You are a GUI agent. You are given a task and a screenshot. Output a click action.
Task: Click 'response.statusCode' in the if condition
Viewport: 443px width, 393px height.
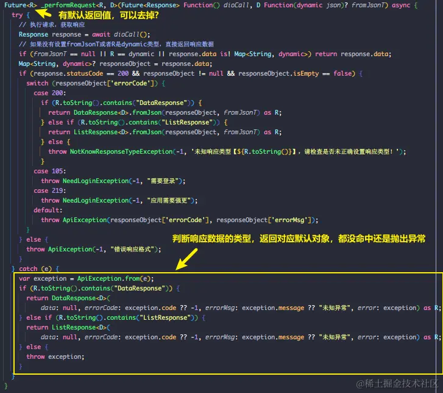pos(69,73)
